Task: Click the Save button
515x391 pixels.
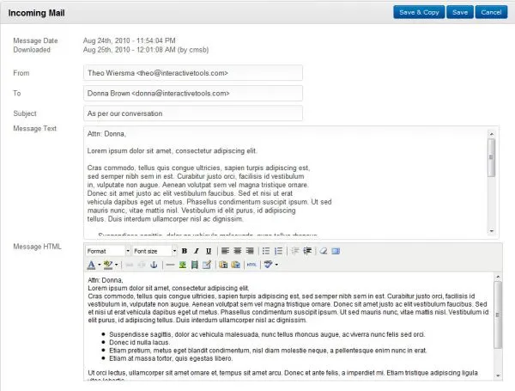Action: tap(460, 12)
